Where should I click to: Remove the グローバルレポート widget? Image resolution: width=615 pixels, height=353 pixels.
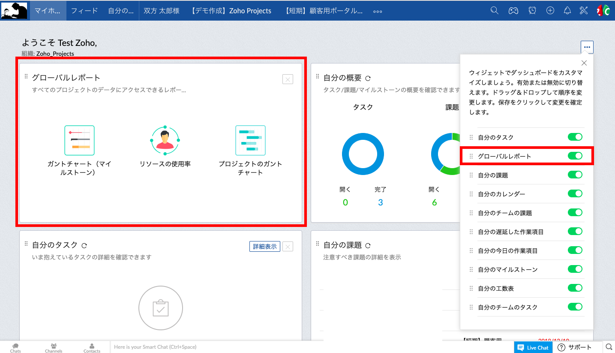coord(288,79)
